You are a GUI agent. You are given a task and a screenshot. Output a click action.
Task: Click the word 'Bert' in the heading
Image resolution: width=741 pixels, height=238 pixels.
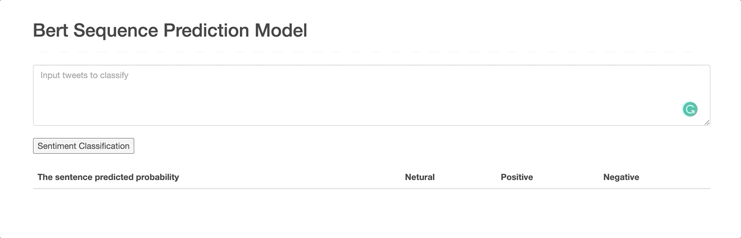click(51, 30)
